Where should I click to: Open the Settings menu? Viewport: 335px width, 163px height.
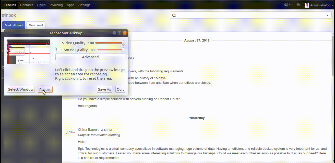(x=84, y=5)
